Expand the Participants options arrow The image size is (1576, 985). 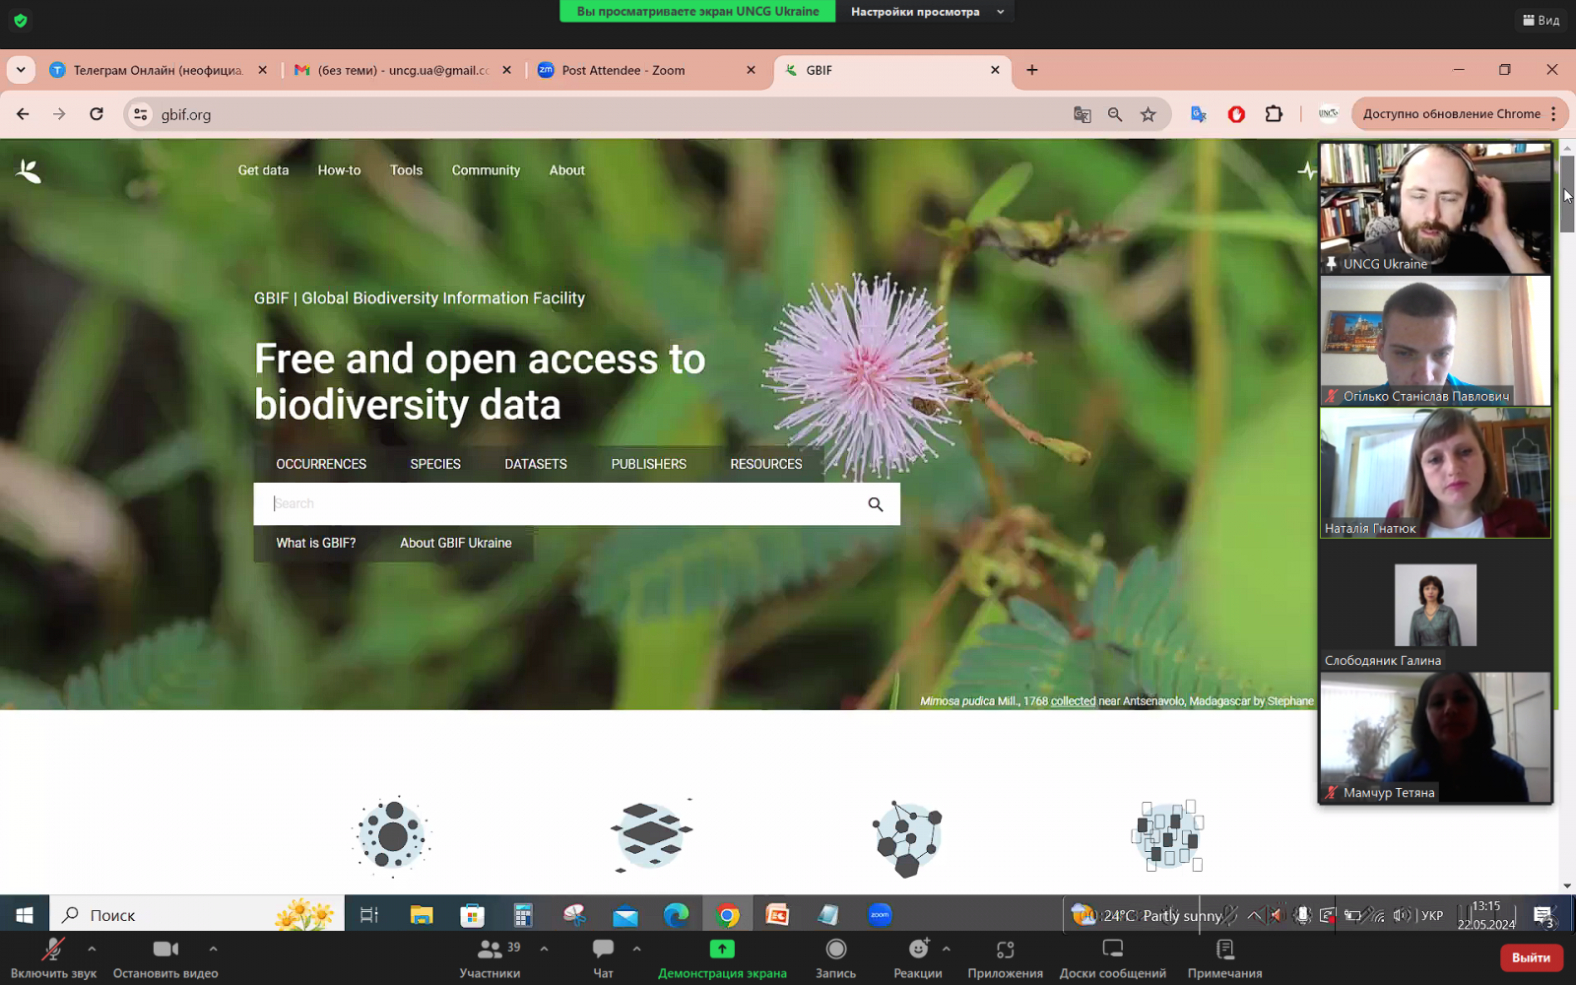(x=544, y=950)
